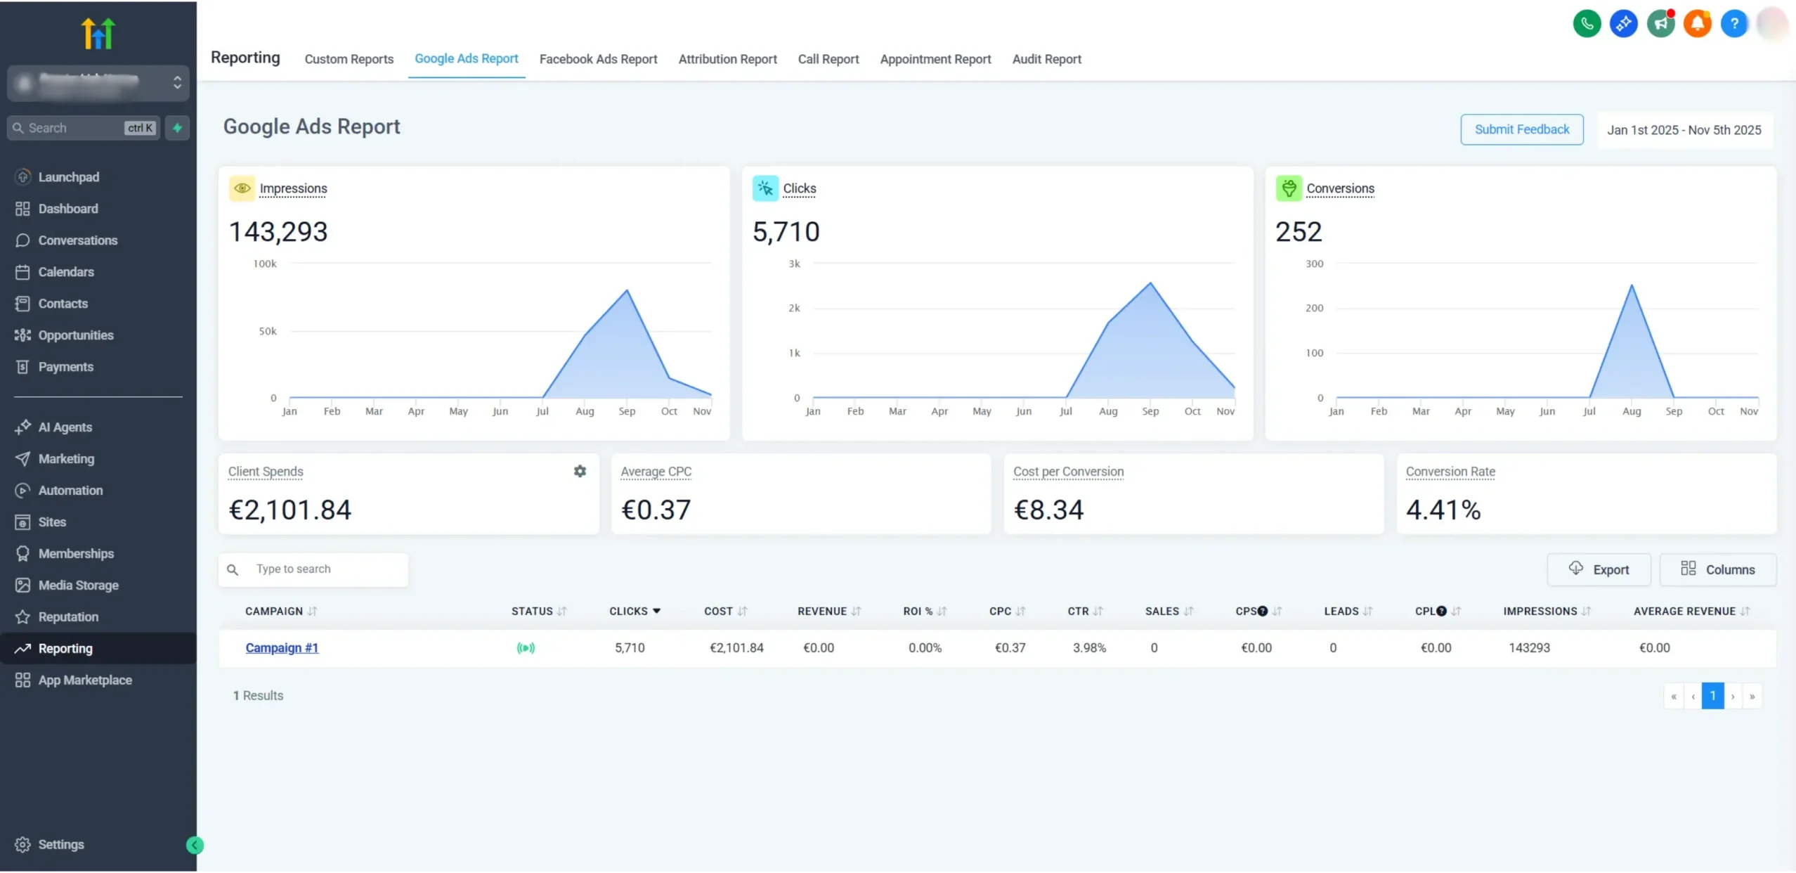Click the Client Spends gear settings icon
This screenshot has height=873, width=1796.
tap(580, 471)
